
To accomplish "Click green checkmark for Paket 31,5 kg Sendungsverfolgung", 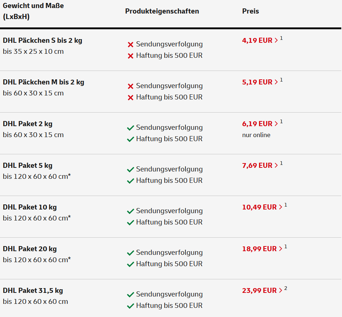I will point(131,295).
